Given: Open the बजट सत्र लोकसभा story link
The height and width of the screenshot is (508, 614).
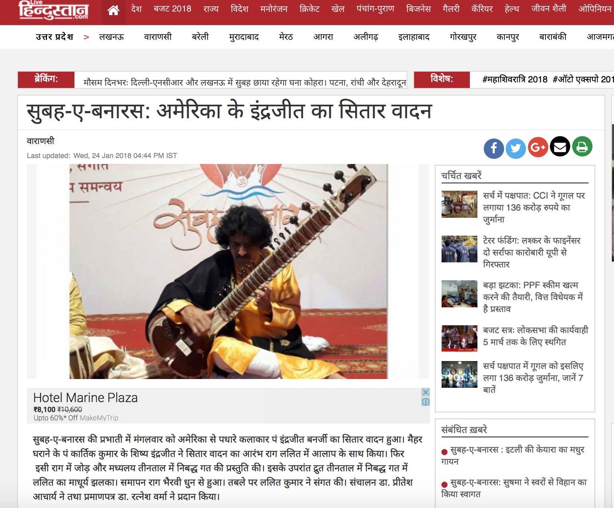Looking at the screenshot, I should point(535,336).
